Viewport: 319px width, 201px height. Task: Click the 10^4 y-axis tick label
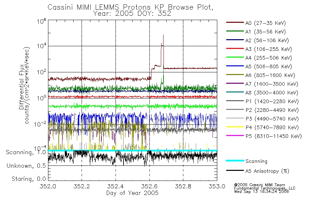point(42,46)
